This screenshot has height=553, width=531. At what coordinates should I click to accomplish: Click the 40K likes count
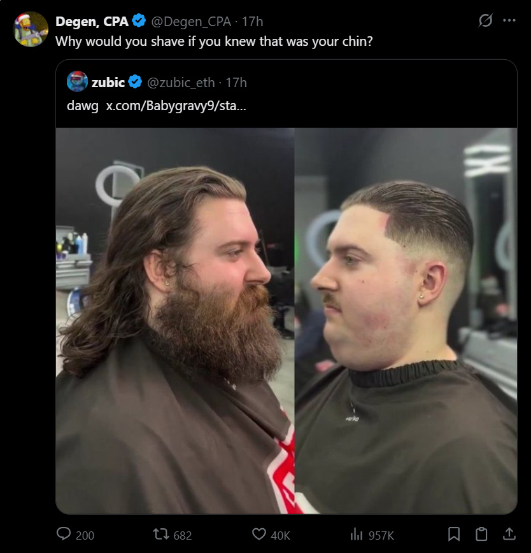[280, 535]
